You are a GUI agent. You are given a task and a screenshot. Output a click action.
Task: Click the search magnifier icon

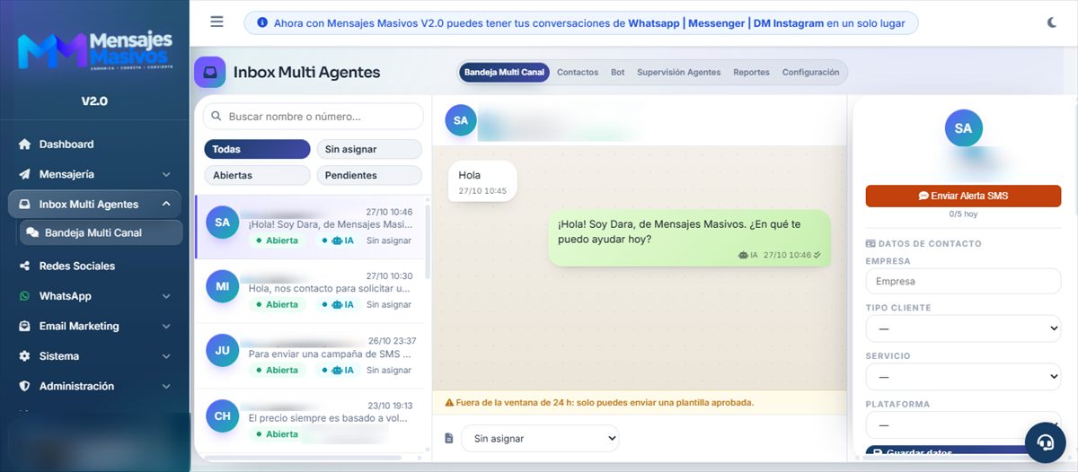click(x=216, y=117)
